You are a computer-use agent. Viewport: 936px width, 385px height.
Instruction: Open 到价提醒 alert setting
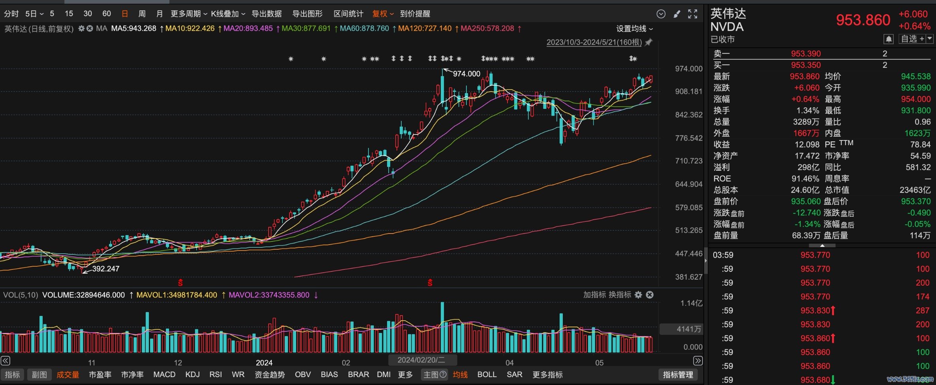coord(415,14)
